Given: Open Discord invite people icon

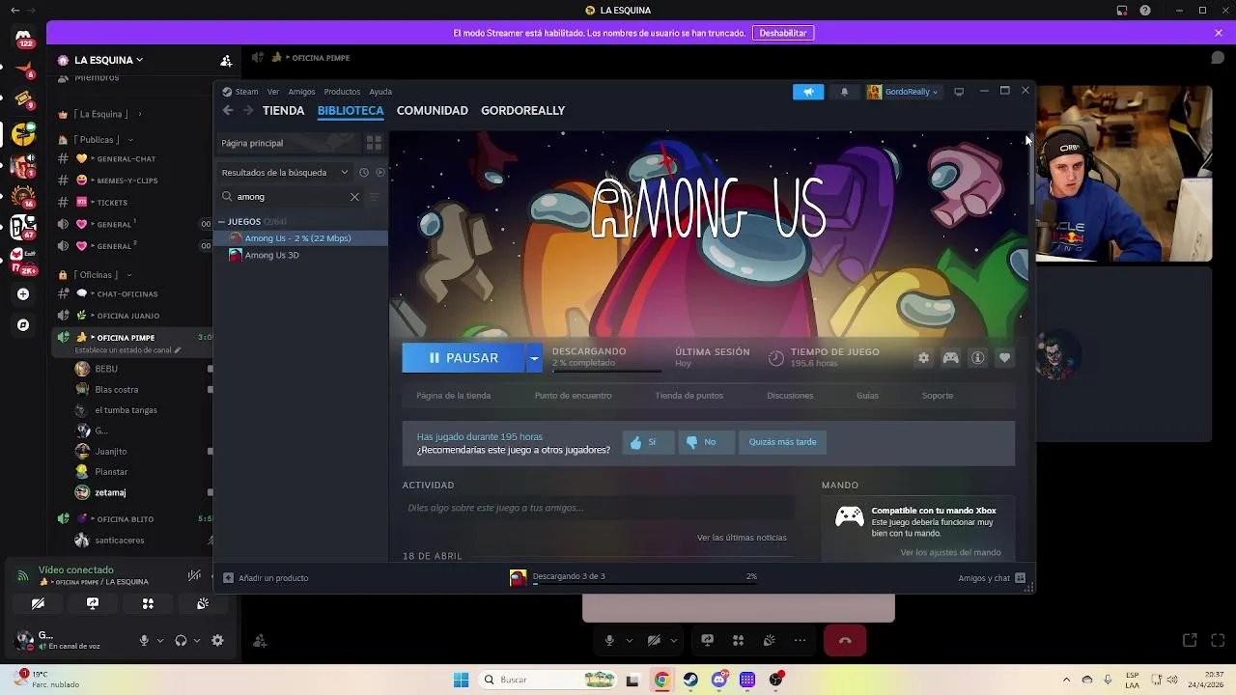Looking at the screenshot, I should pos(226,60).
